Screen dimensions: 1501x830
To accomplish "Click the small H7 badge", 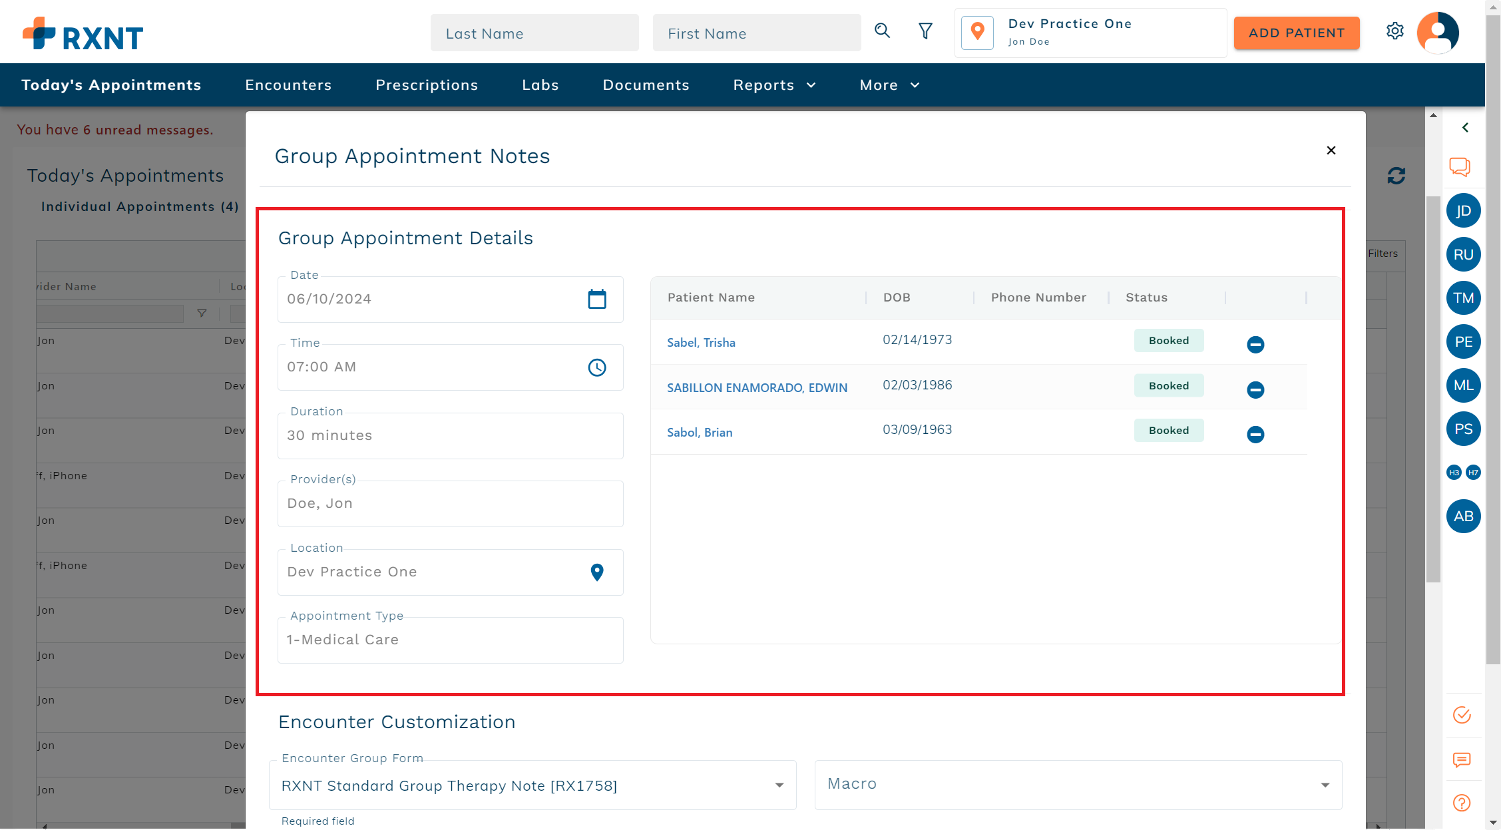I will 1473,473.
